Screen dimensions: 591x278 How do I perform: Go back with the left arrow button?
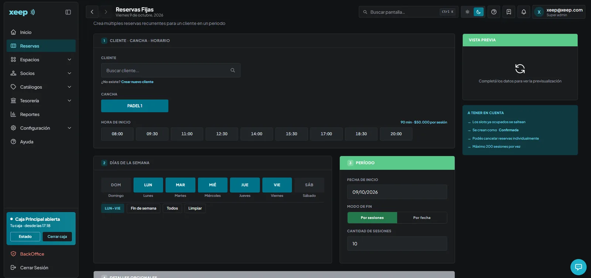coord(92,12)
